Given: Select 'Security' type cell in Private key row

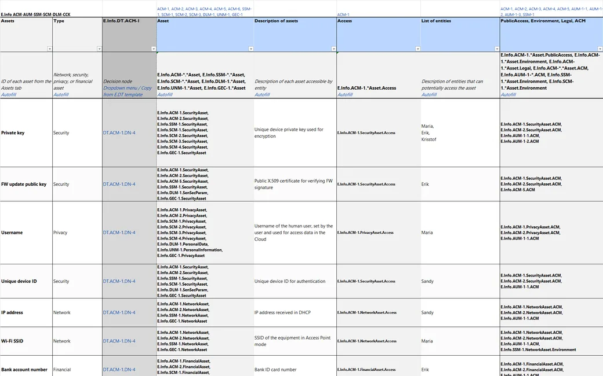Looking at the screenshot, I should tap(77, 132).
